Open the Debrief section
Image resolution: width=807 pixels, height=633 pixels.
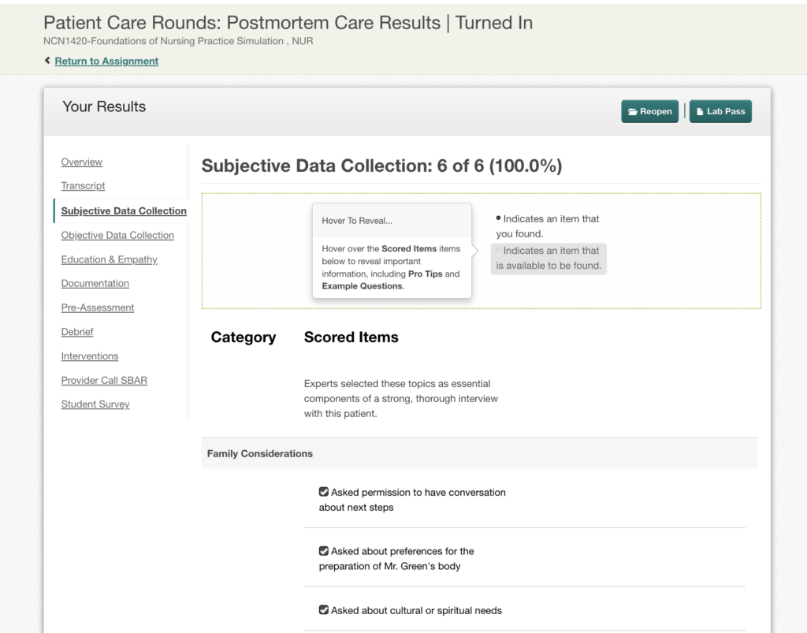[x=77, y=331]
